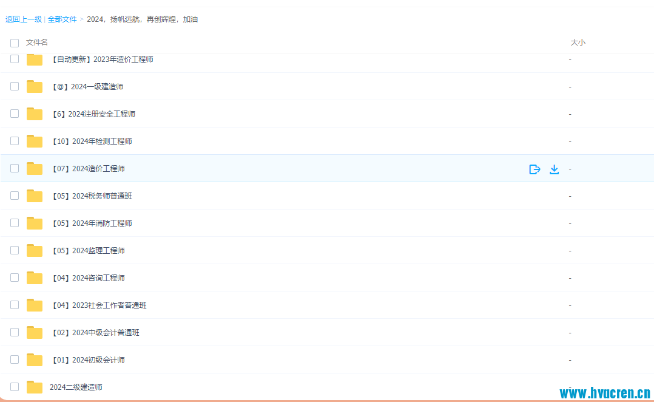Sort by the 文件名 column header
The width and height of the screenshot is (654, 402).
[x=37, y=43]
